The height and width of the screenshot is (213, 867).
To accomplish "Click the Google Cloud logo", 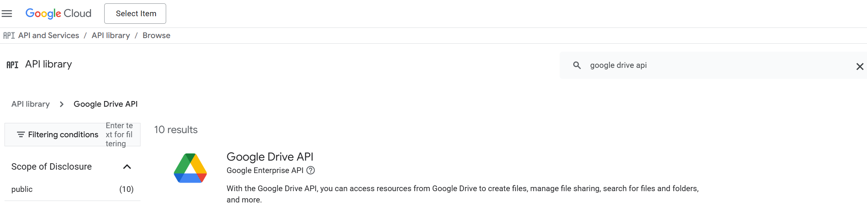I will click(59, 14).
